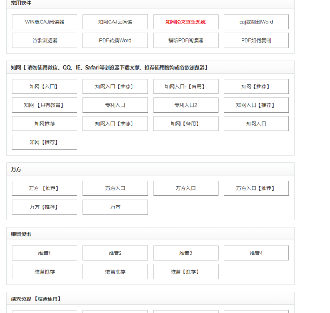
Task: Click the 专利入口2 button
Action: click(186, 105)
